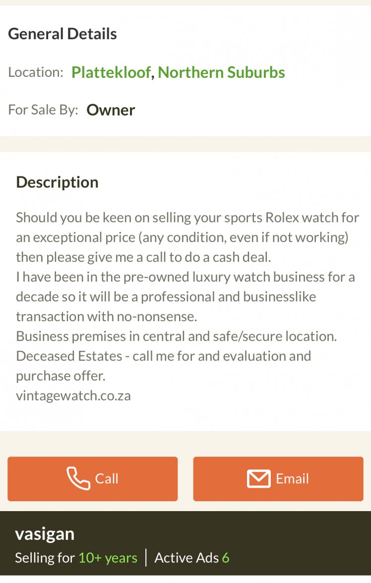The image size is (371, 583).
Task: Select the 'Owner' seller type value
Action: (111, 110)
